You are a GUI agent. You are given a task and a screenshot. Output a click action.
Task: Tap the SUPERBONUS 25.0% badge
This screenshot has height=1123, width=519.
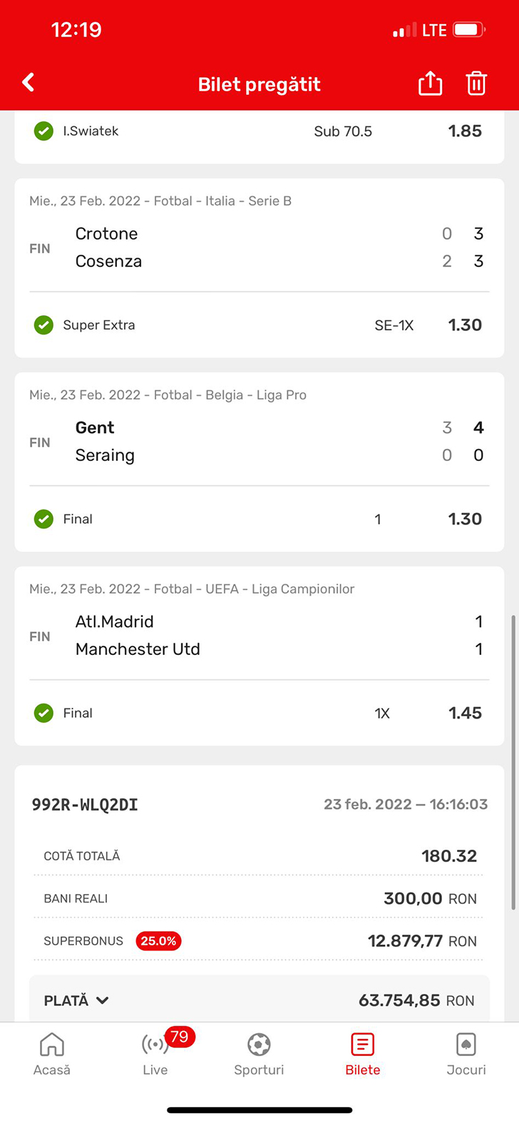[158, 941]
